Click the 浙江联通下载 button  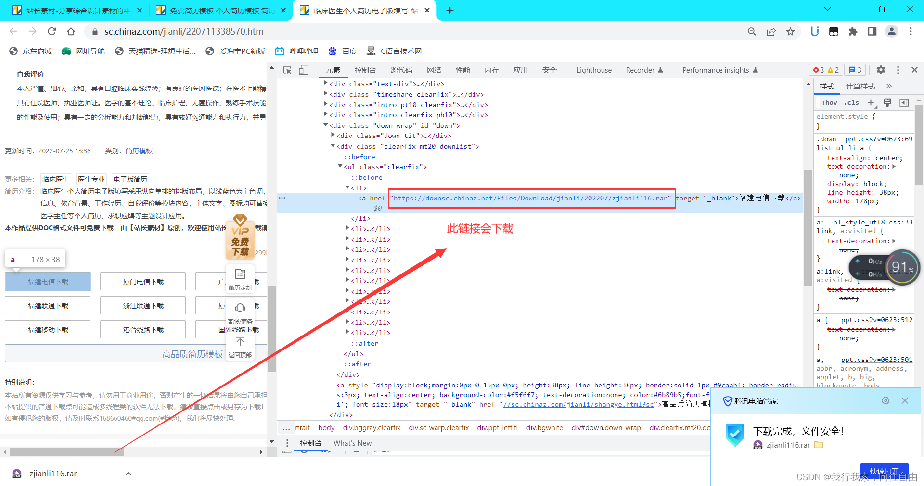click(143, 306)
